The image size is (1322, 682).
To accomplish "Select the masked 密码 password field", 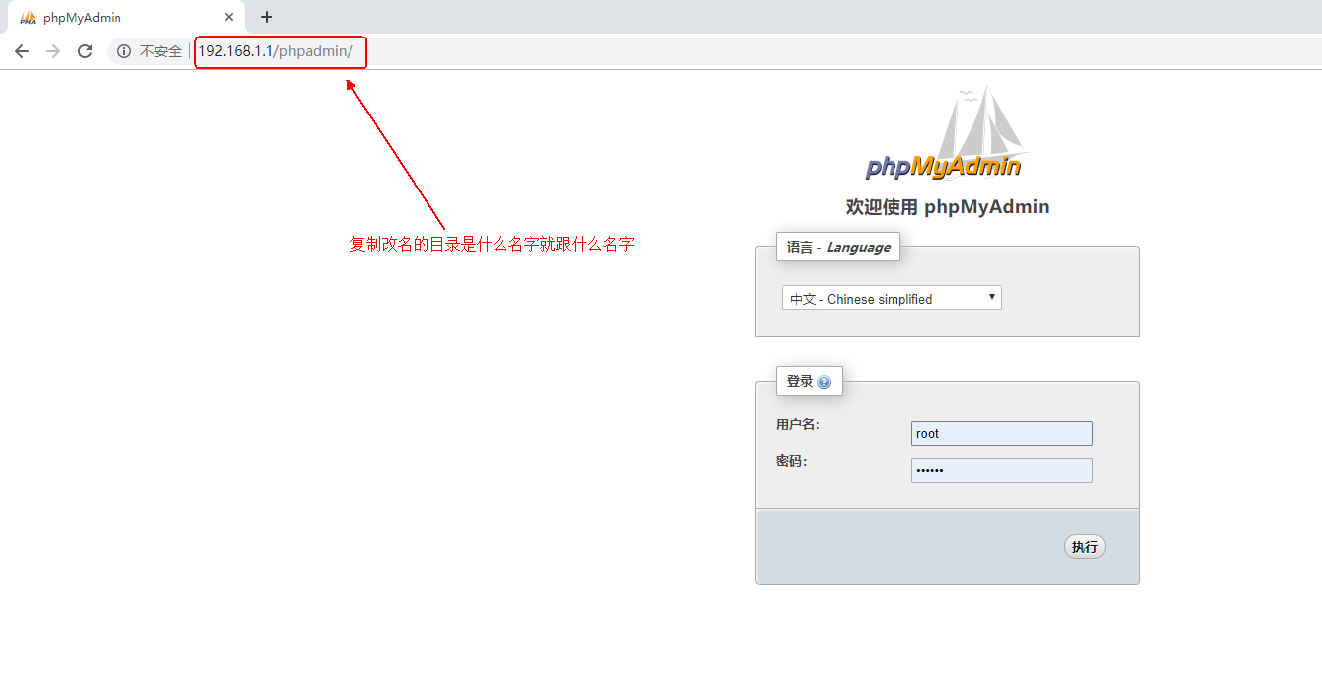I will [x=1001, y=470].
